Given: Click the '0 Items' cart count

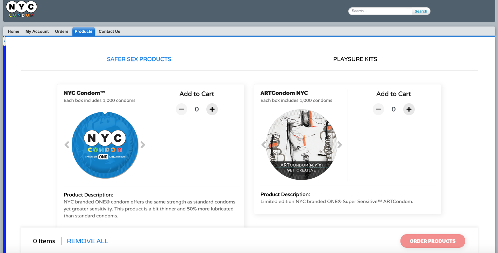Looking at the screenshot, I should click(x=44, y=241).
